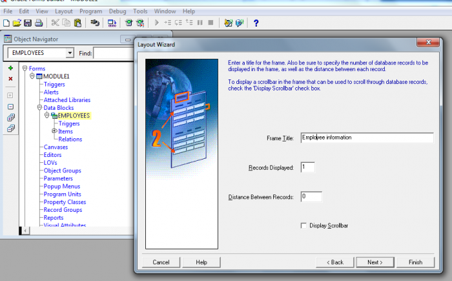This screenshot has width=452, height=281.
Task: Click the Back button in Layout Wizard
Action: (335, 262)
